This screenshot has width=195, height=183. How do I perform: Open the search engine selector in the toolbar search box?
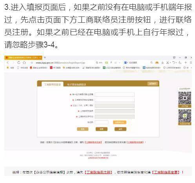[126, 63]
